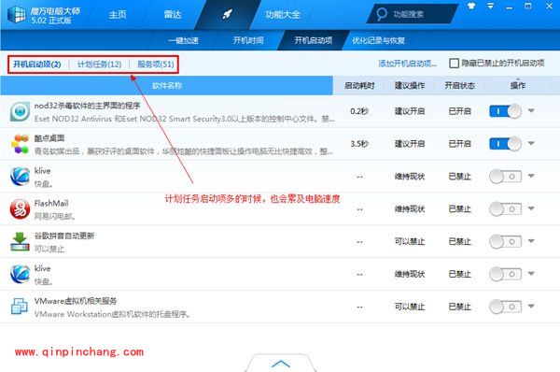
Task: Click the FlashMail red icon
Action: click(20, 208)
